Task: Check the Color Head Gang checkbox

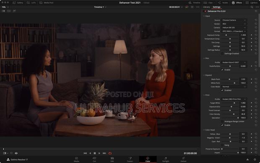Action: coord(222,145)
